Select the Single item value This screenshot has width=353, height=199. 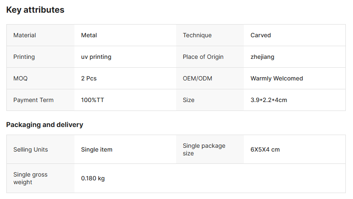click(x=97, y=149)
